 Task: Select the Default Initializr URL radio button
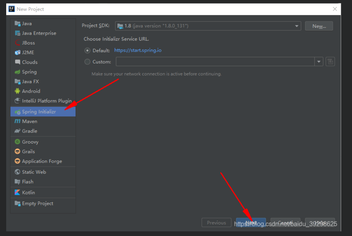(x=87, y=50)
